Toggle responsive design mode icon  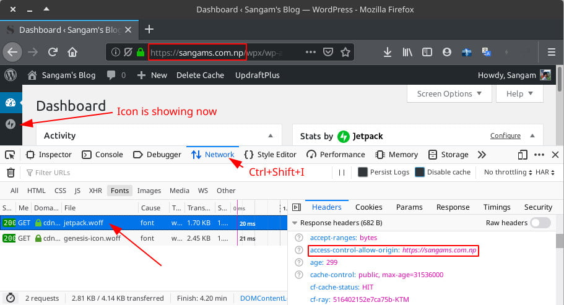(x=523, y=155)
